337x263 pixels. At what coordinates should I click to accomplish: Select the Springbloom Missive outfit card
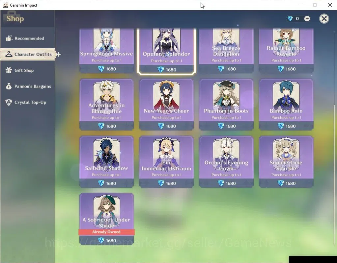coord(107,50)
